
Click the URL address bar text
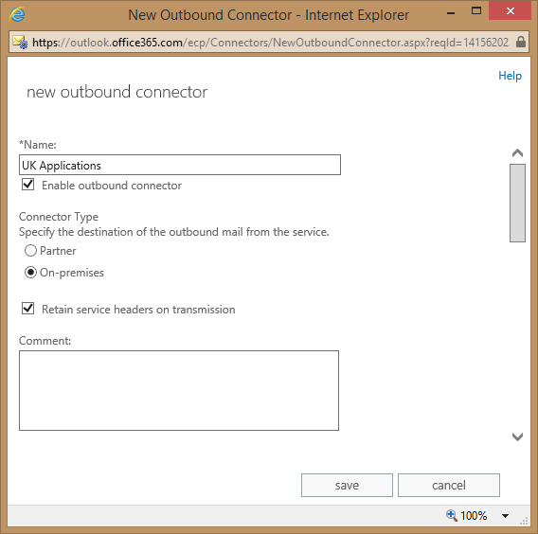[x=270, y=43]
